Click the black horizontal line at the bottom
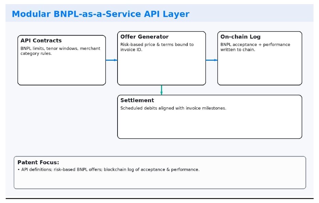The width and height of the screenshot is (319, 203). tap(159, 198)
